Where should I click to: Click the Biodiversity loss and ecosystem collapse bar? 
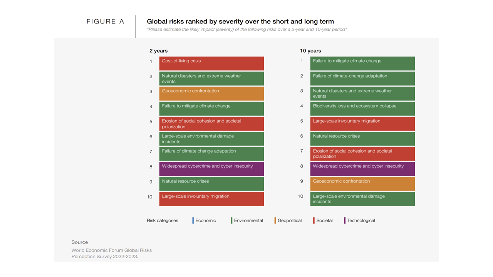tap(362, 108)
